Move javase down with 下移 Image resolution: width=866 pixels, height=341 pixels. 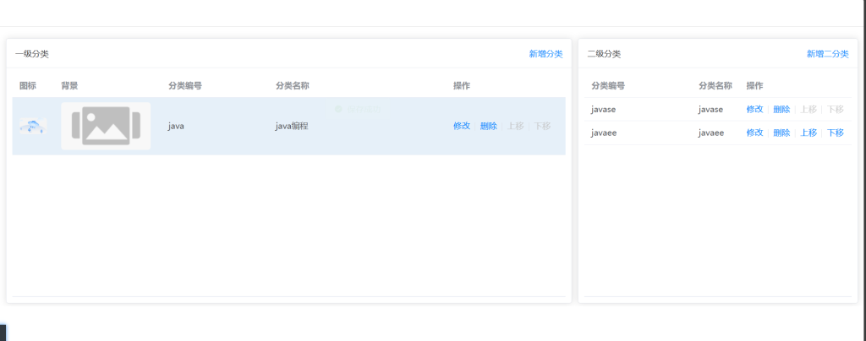pyautogui.click(x=836, y=109)
